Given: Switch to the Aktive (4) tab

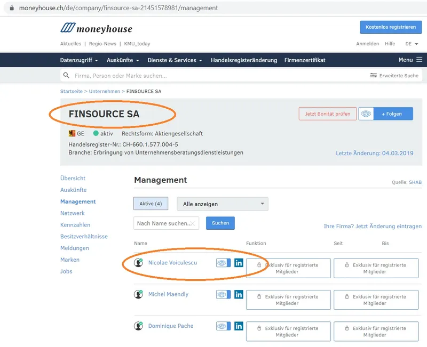Looking at the screenshot, I should click(x=151, y=204).
